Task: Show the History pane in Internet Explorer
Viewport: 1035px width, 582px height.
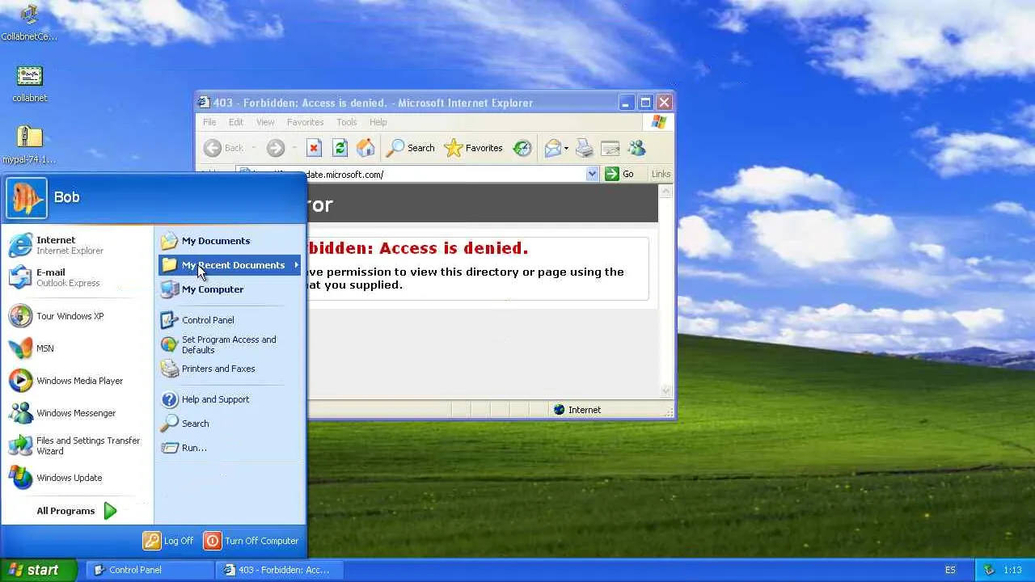Action: [522, 148]
